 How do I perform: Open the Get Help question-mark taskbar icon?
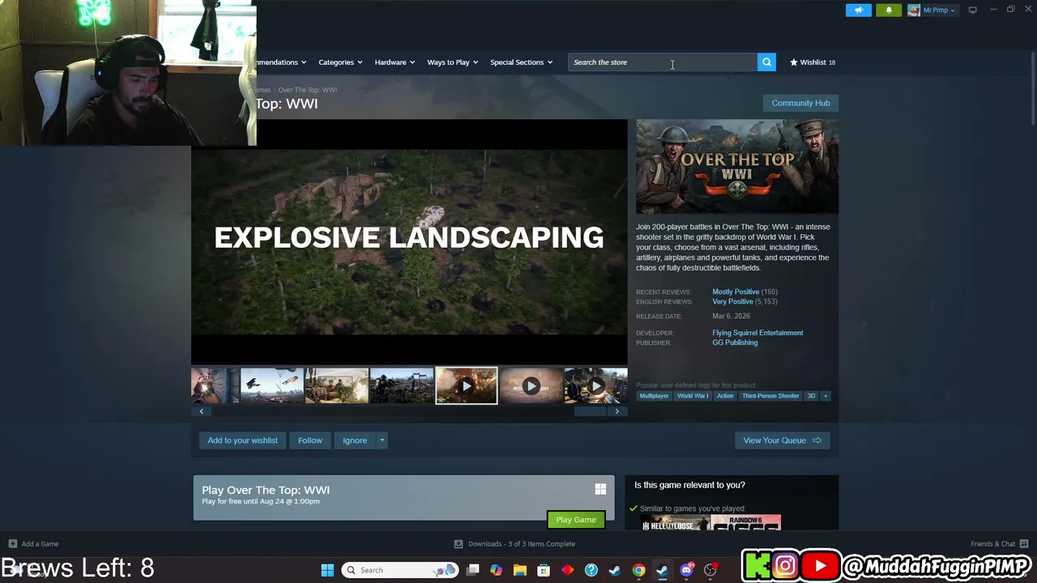(591, 570)
